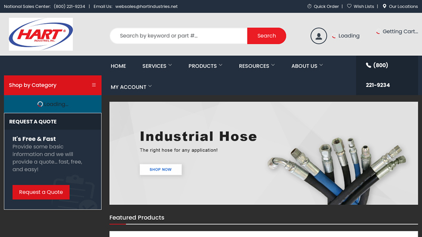Click the Loading spinner beside the avatar

(x=334, y=36)
